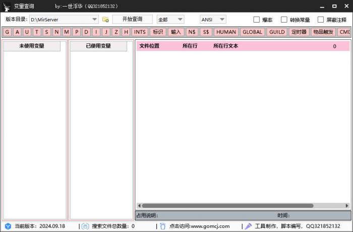Viewport: 353px width, 232px height.
Task: Check the 屏蔽注释 option
Action: click(x=321, y=20)
